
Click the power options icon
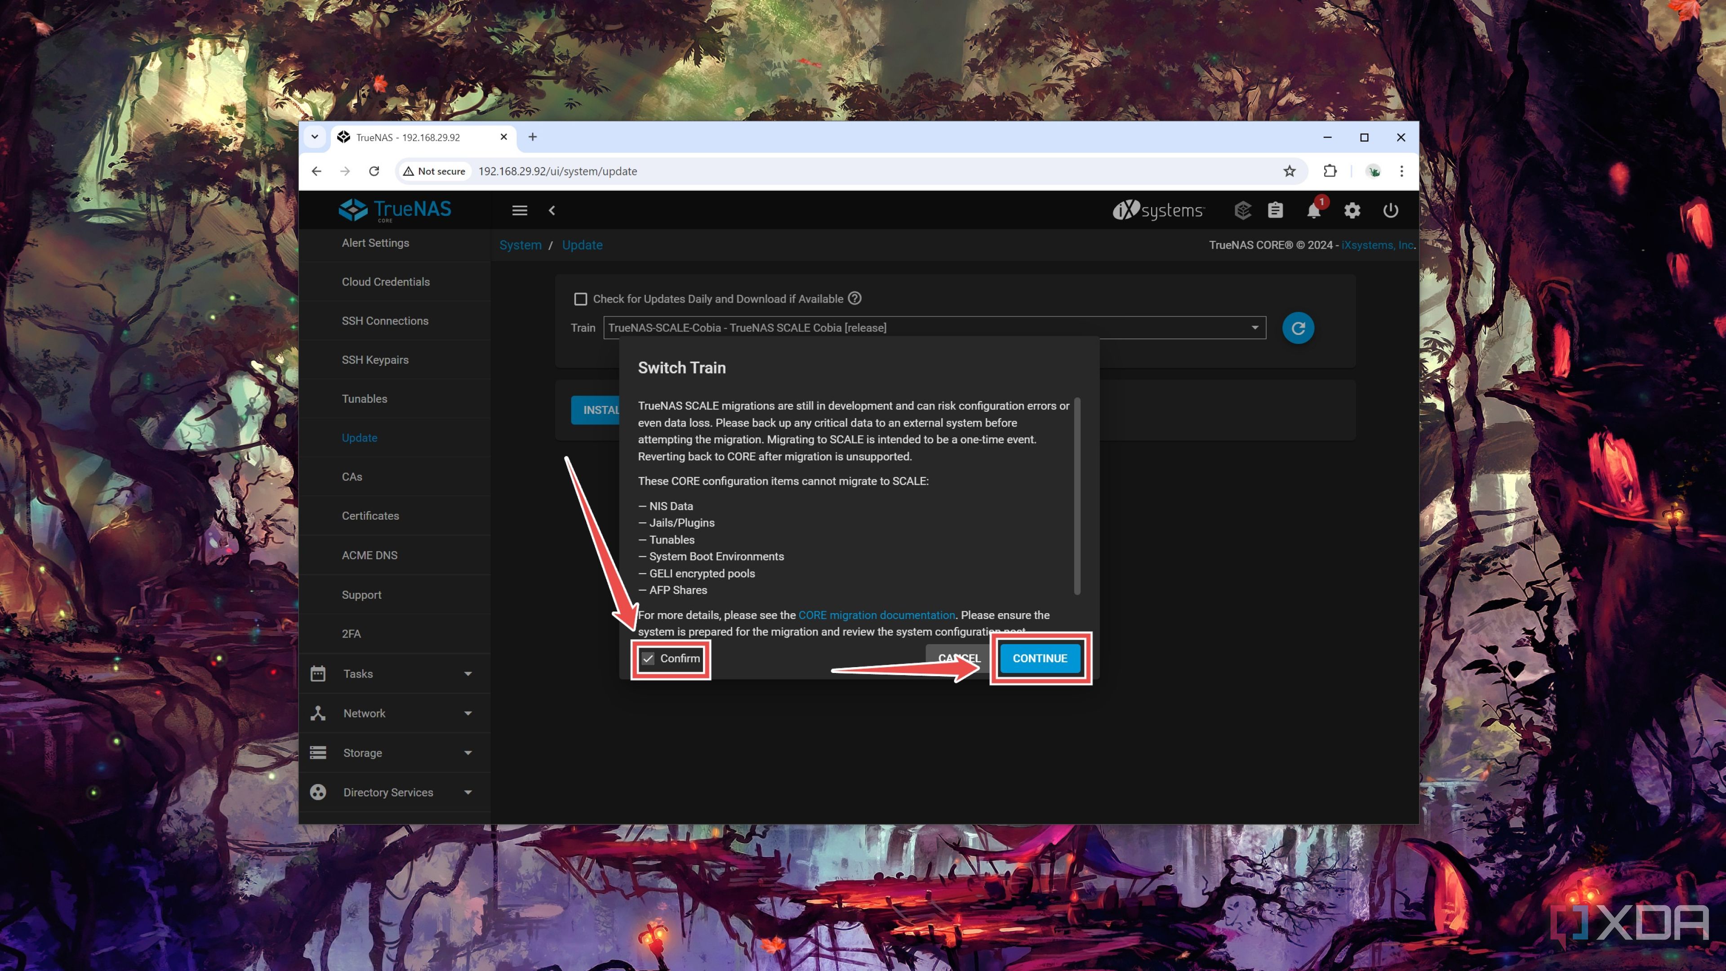(x=1390, y=210)
